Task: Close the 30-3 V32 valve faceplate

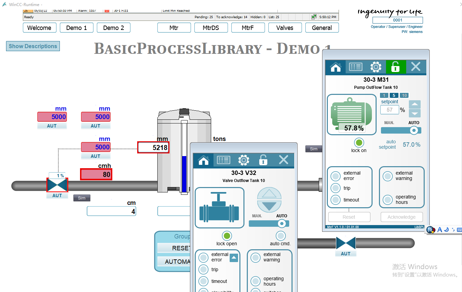Action: click(283, 160)
